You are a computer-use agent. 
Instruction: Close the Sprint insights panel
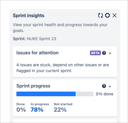[x=115, y=15]
